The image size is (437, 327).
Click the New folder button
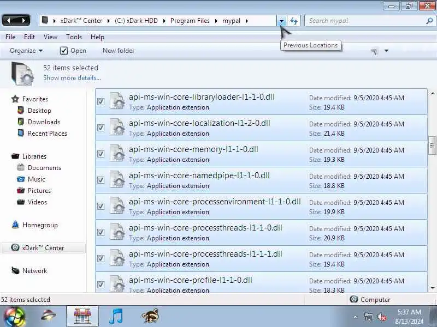pos(119,51)
